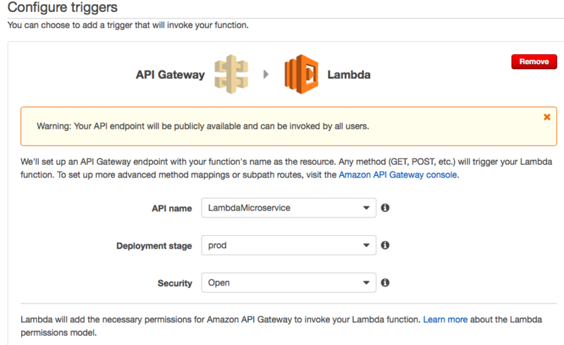Show info for the Security field

point(385,282)
